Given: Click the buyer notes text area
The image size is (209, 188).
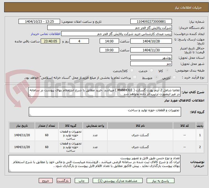Looking at the screenshot, I should (x=94, y=164).
